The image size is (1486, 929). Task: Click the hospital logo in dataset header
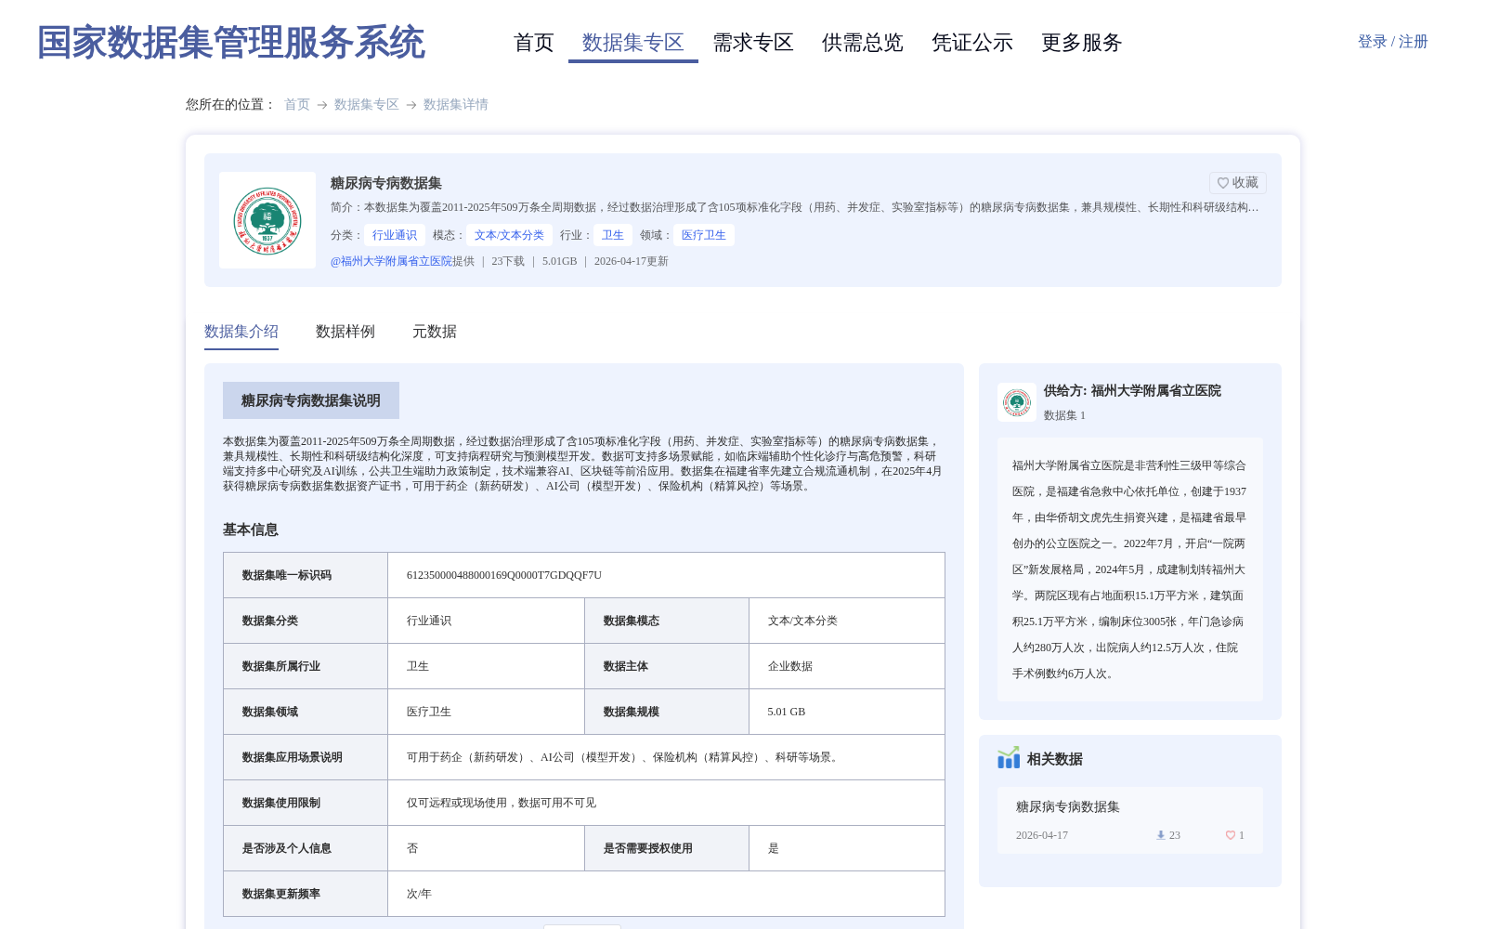tap(267, 220)
